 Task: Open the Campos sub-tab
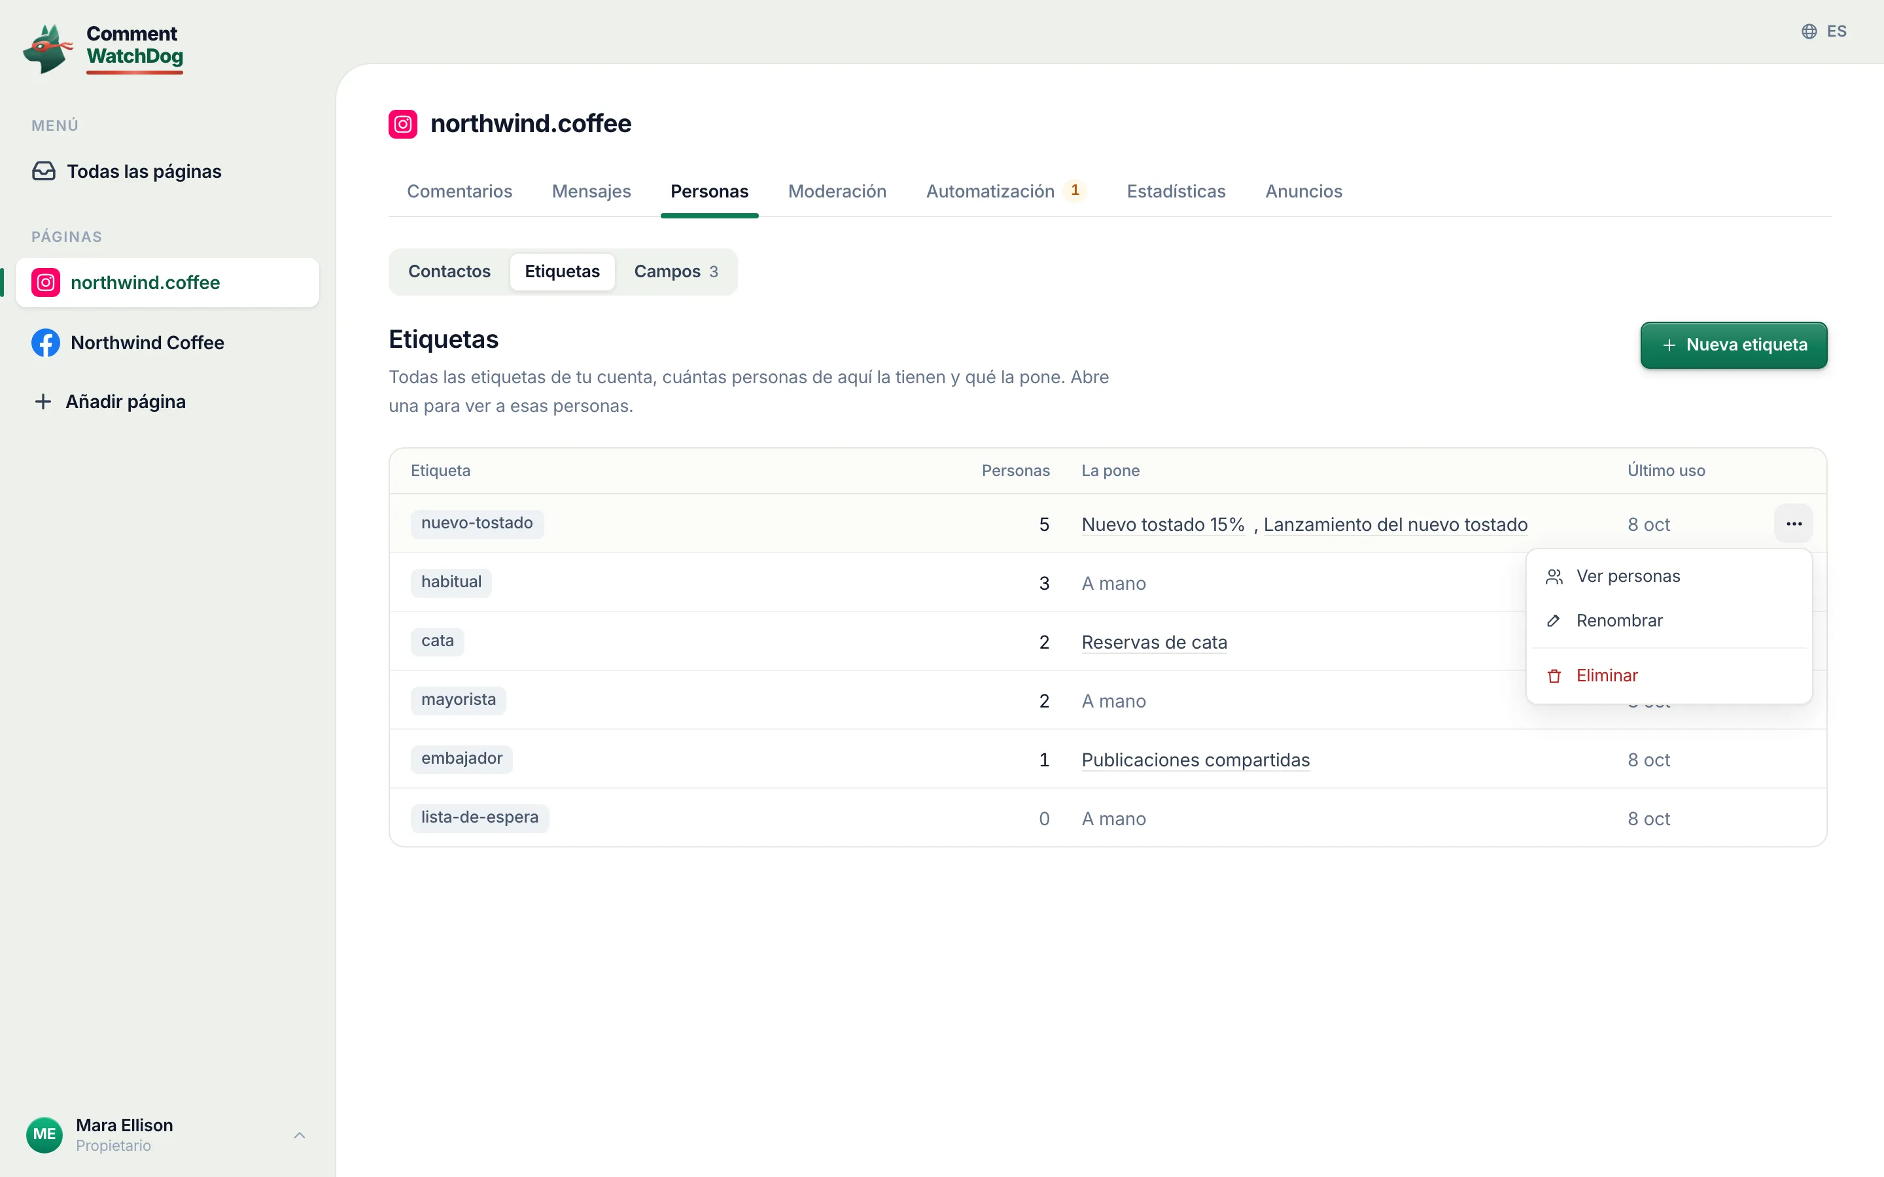click(x=676, y=271)
